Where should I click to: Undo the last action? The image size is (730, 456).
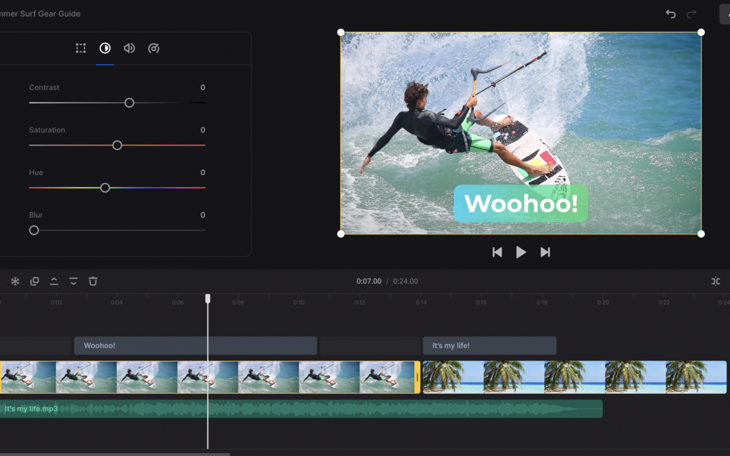[x=671, y=14]
